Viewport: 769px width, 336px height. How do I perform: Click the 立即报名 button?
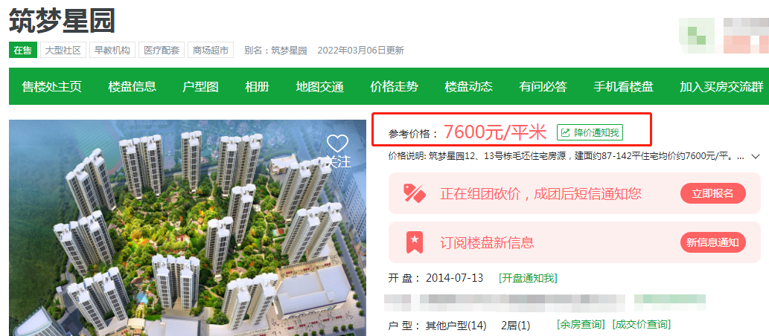point(712,193)
